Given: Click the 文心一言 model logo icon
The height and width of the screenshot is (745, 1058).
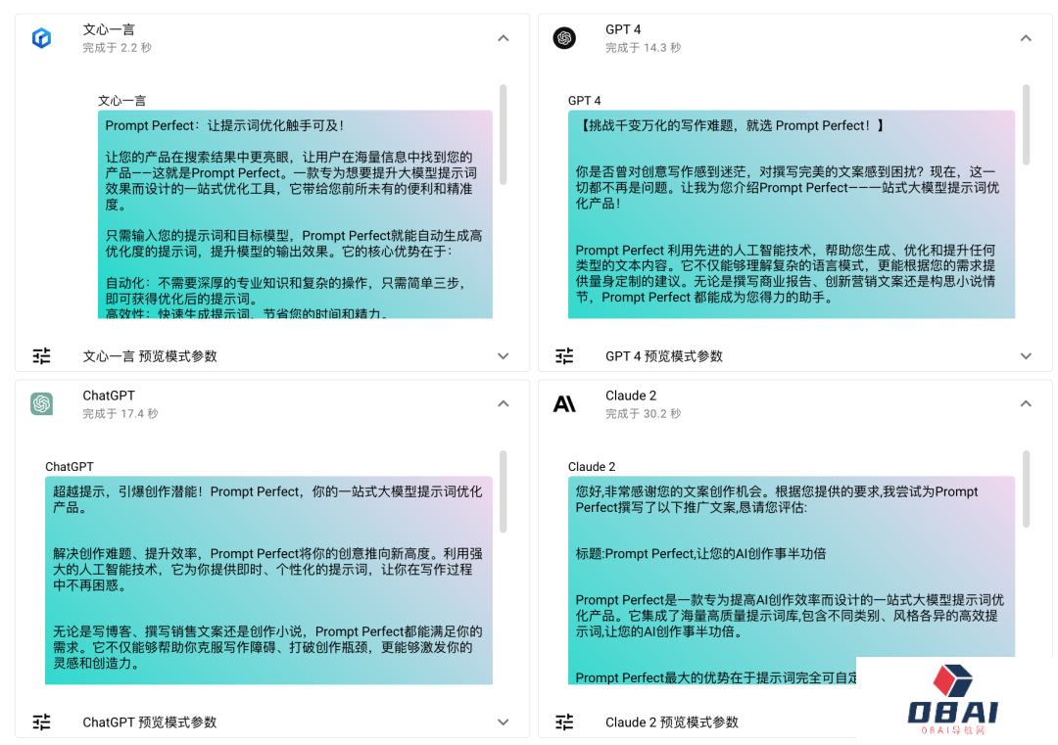Looking at the screenshot, I should 41,38.
